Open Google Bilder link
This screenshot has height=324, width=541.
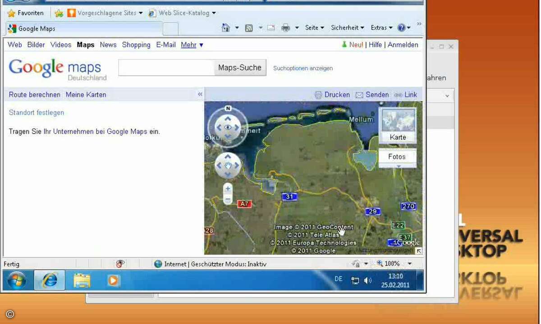(x=36, y=45)
